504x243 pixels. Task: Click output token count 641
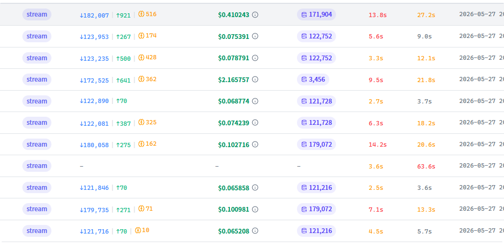click(123, 80)
